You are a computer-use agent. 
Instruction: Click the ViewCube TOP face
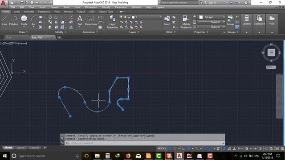coord(271,52)
